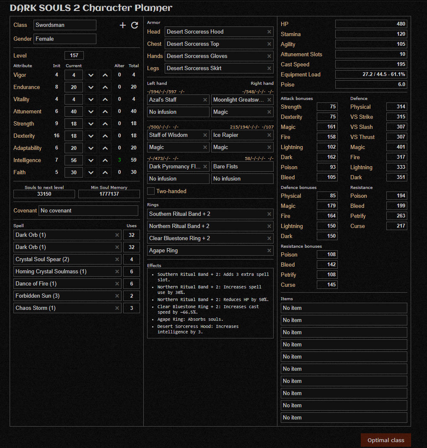
Task: Click the Level input field
Action: point(74,55)
